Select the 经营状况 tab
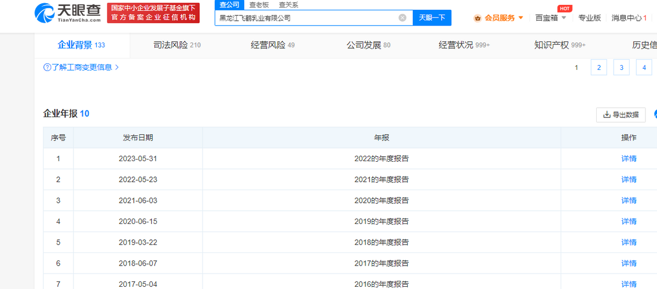Screen dimensions: 657x289 pyautogui.click(x=464, y=45)
